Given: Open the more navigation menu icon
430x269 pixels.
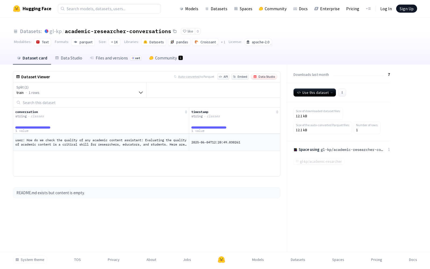Looking at the screenshot, I should 368,9.
